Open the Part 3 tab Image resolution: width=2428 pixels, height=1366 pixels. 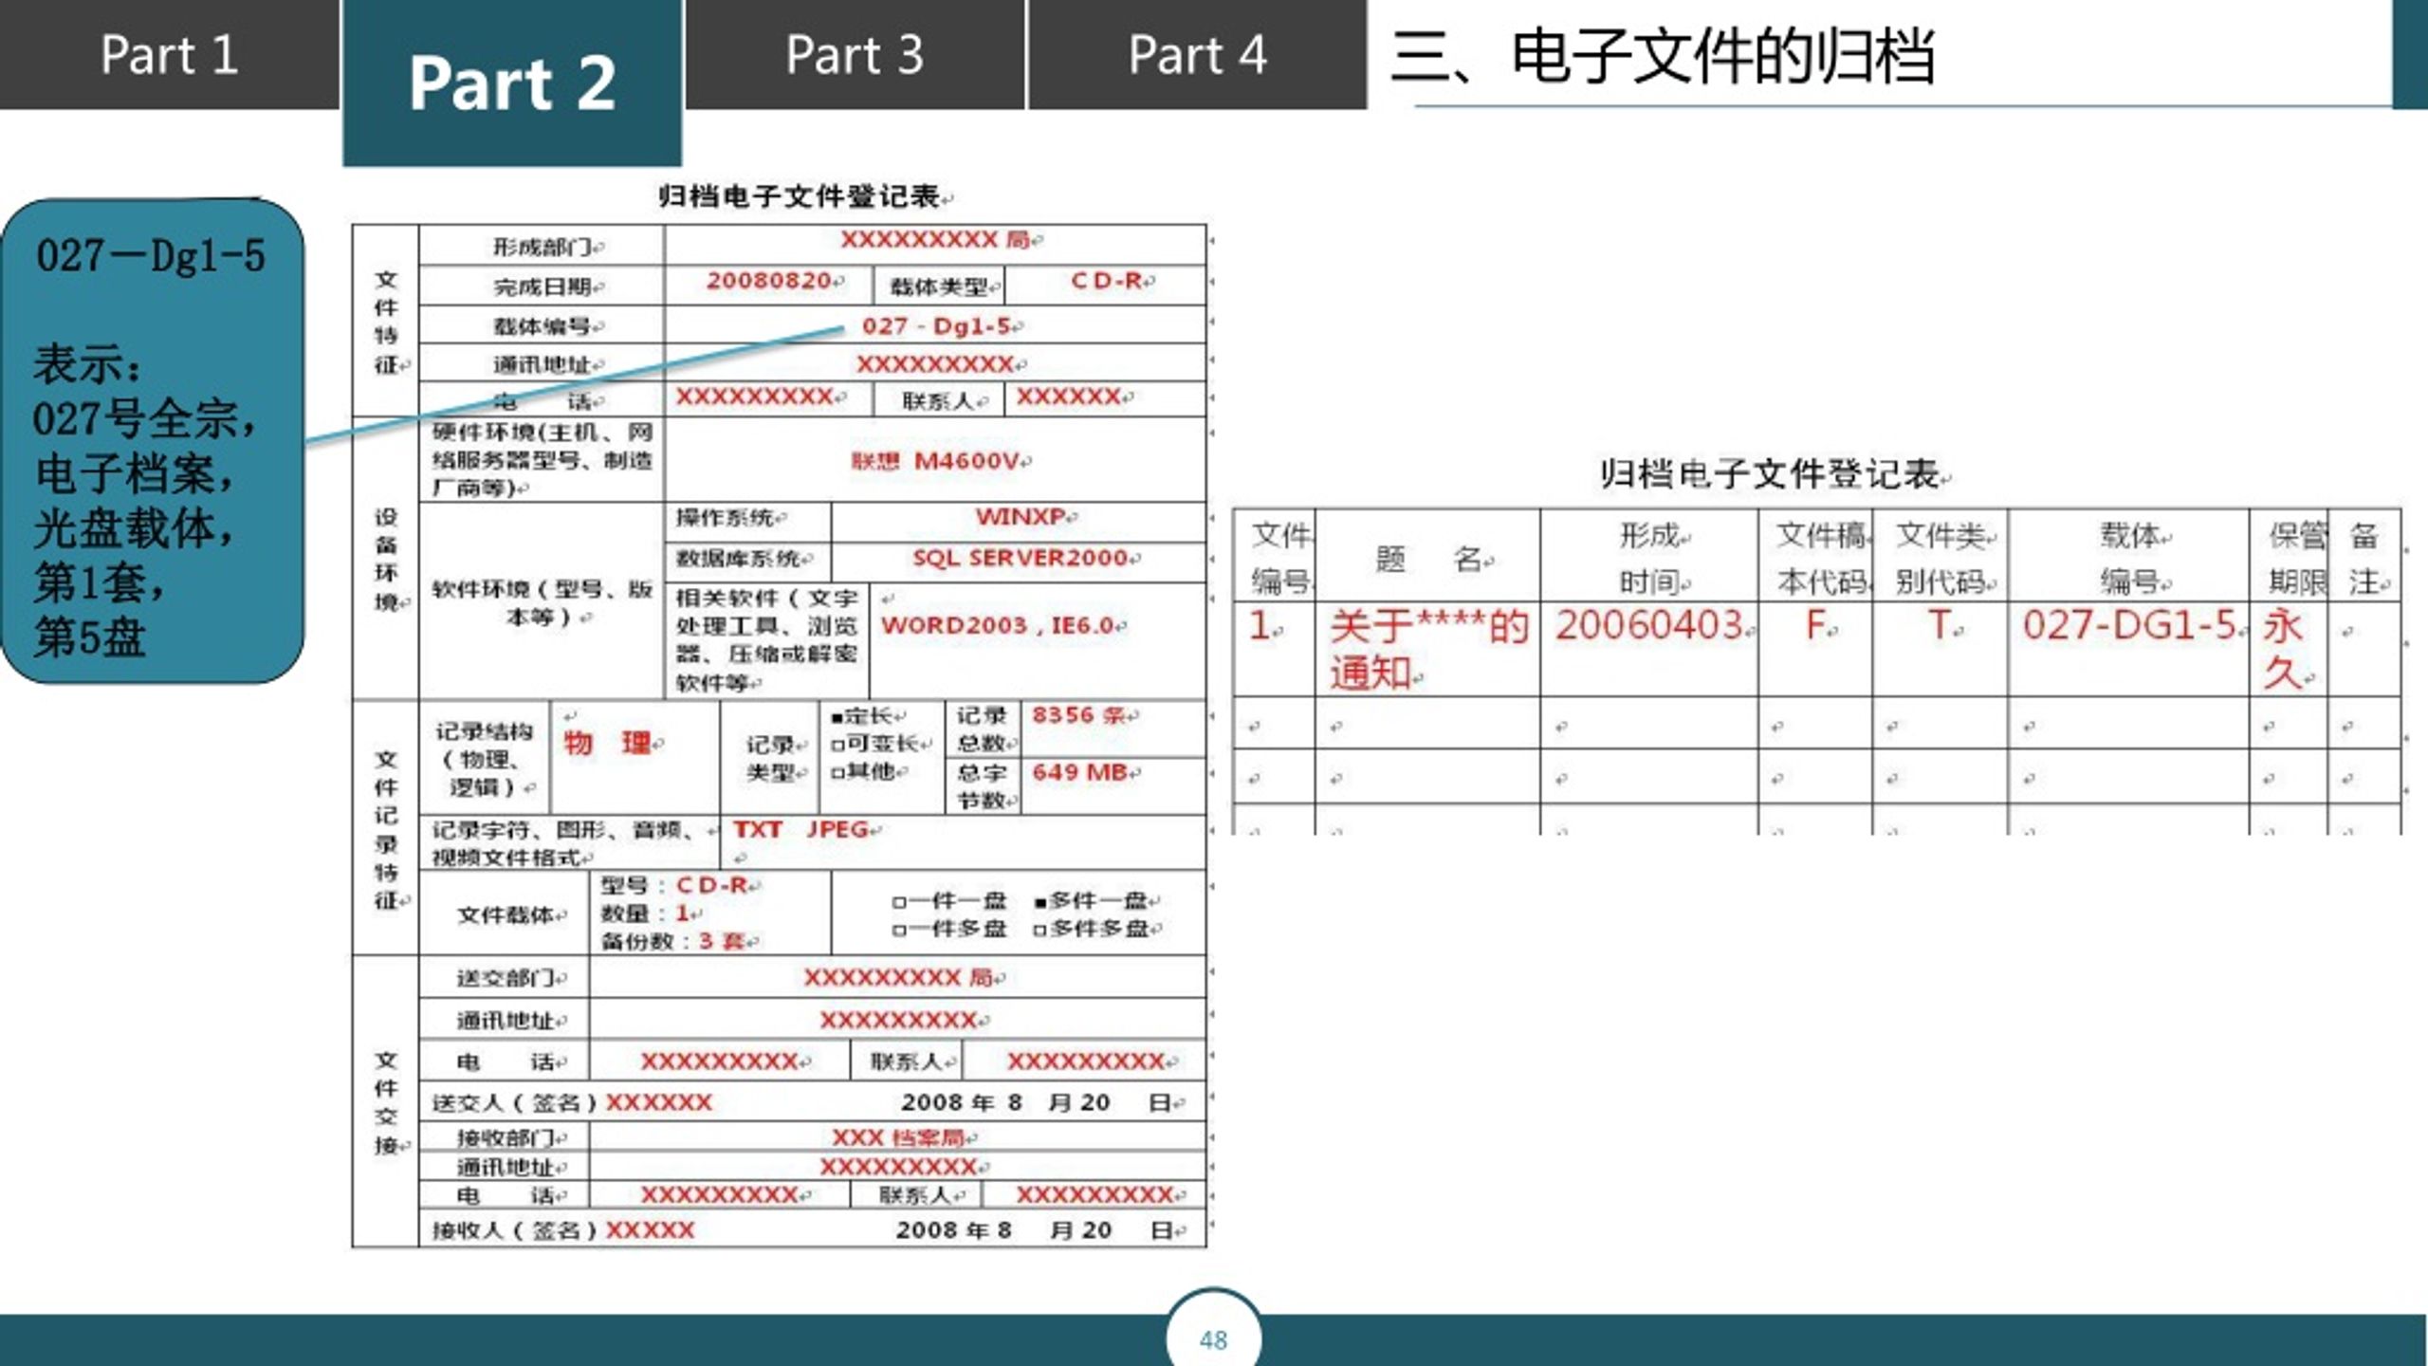[855, 54]
